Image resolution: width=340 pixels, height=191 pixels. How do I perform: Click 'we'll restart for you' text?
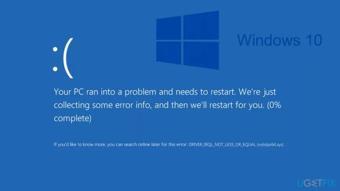pyautogui.click(x=227, y=105)
